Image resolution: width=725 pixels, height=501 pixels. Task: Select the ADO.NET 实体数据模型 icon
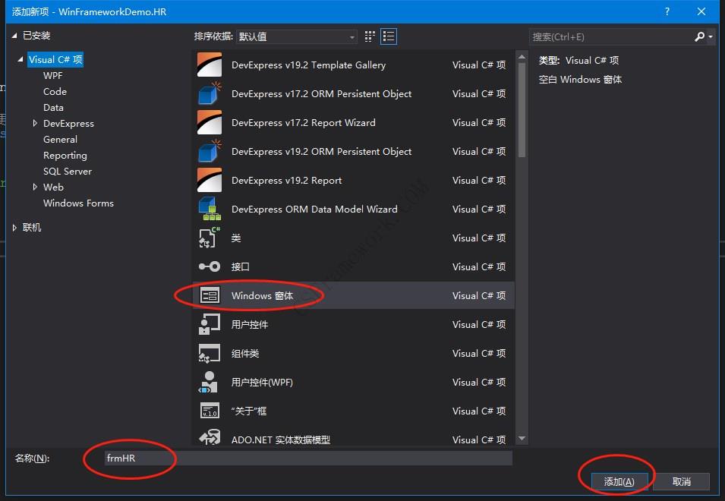209,439
